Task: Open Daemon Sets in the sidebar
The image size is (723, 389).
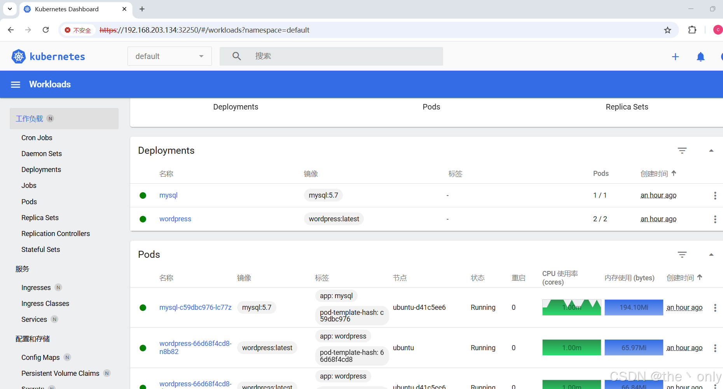Action: (42, 154)
